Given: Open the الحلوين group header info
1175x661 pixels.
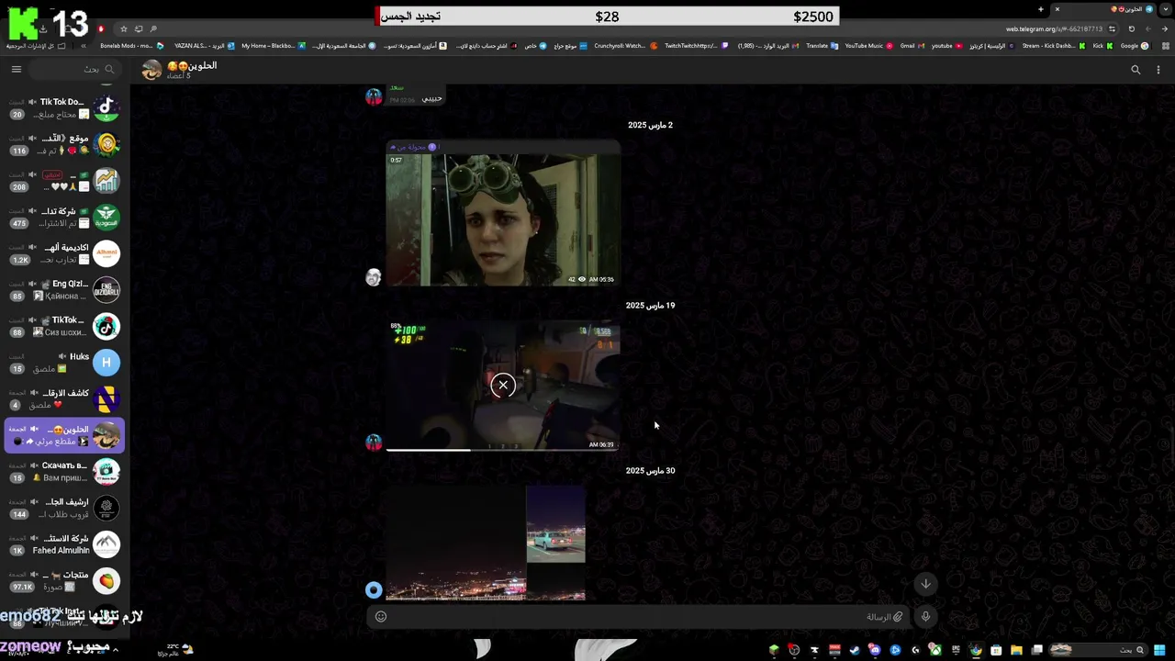Looking at the screenshot, I should pos(180,70).
